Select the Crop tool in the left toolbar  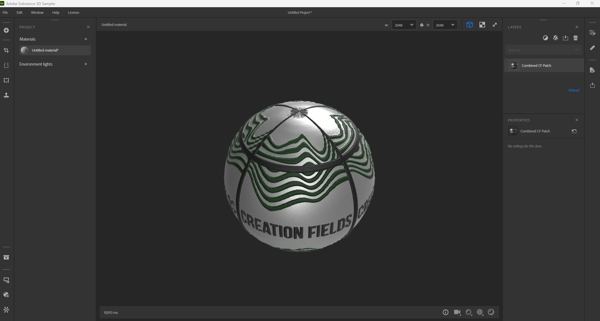pyautogui.click(x=6, y=50)
